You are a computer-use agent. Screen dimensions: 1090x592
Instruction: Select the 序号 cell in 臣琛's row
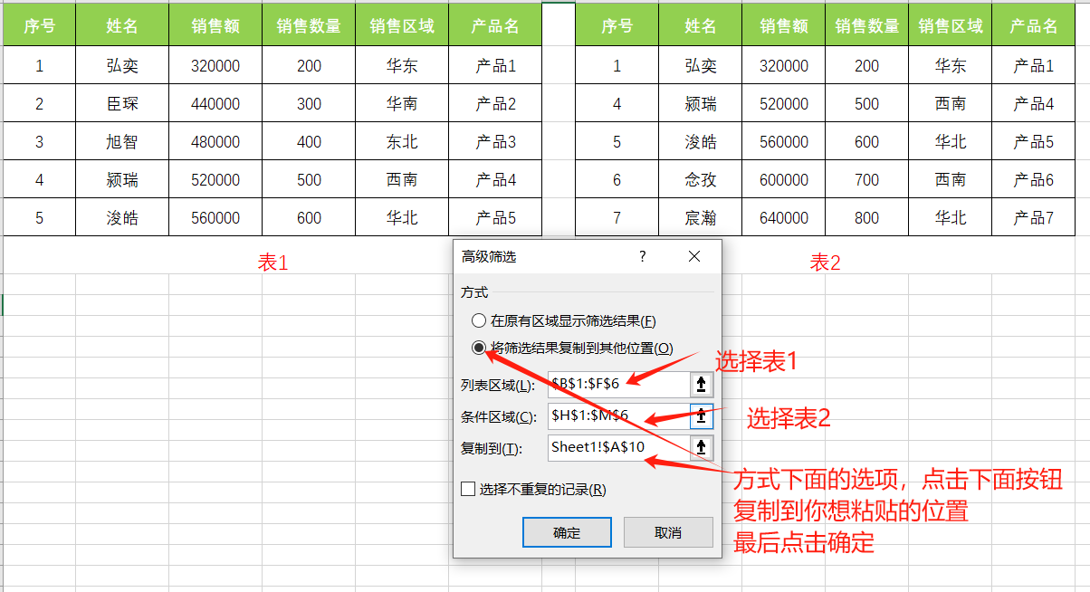(39, 104)
